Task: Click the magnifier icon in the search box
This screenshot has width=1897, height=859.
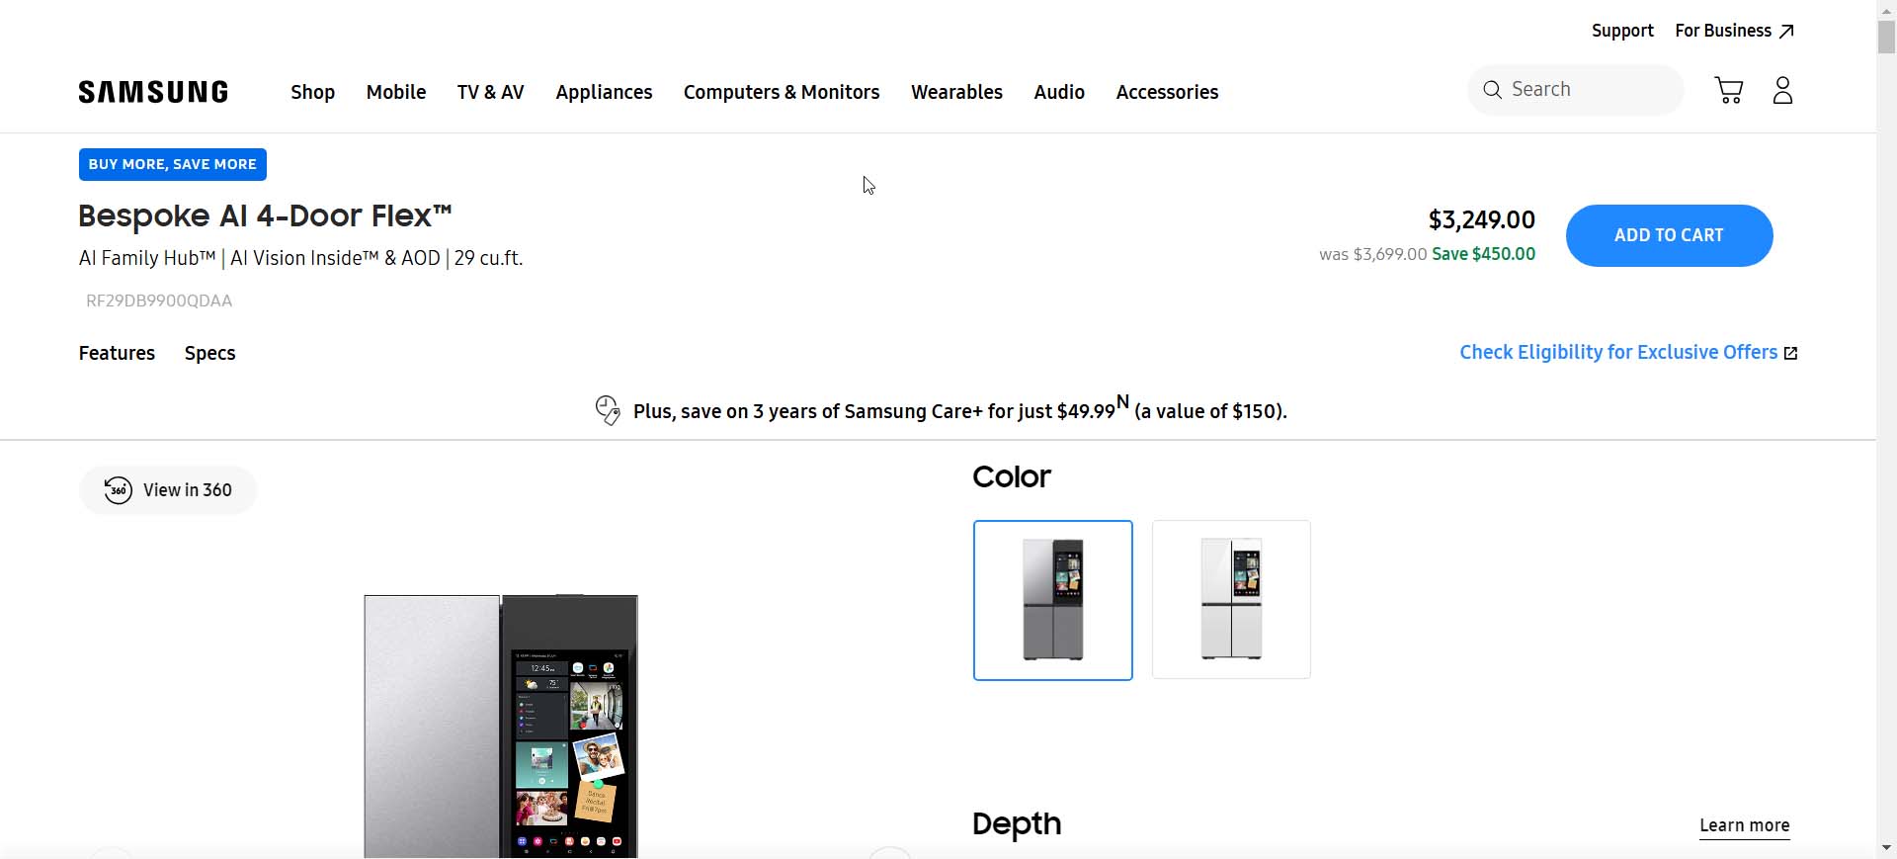Action: click(x=1492, y=90)
